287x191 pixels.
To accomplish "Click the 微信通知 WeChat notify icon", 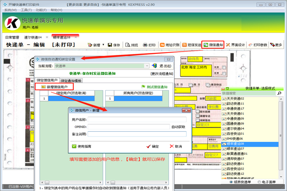I will (206, 45).
